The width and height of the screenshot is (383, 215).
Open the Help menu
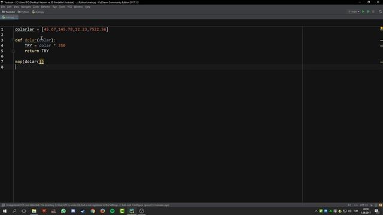(88, 7)
